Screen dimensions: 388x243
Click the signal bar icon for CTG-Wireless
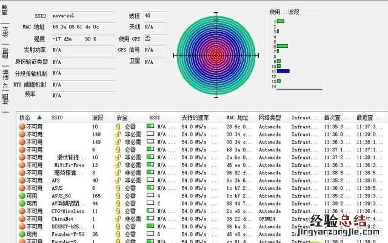coord(150,211)
